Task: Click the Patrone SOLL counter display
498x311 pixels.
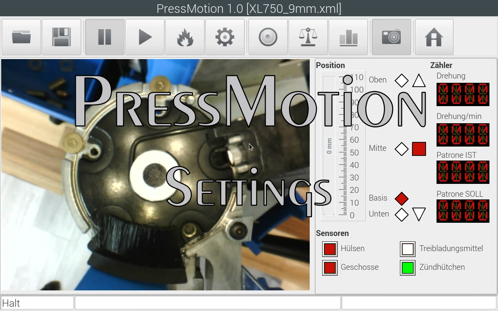Action: point(463,211)
